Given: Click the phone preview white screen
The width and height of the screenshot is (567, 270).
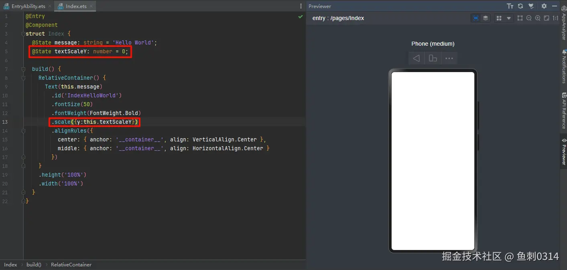Looking at the screenshot, I should coord(433,161).
